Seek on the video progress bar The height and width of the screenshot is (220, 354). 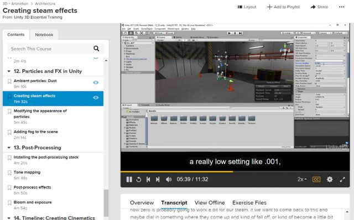(235, 172)
